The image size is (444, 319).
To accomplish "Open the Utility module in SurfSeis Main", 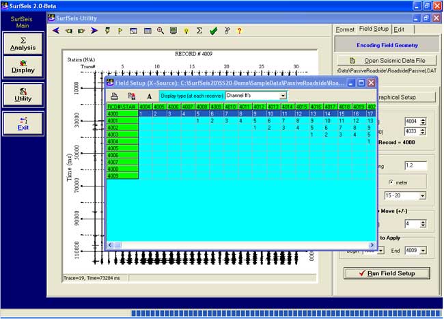I will pos(23,95).
